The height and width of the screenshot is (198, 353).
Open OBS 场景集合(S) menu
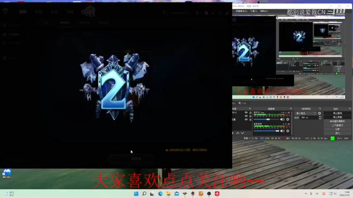click(x=241, y=11)
